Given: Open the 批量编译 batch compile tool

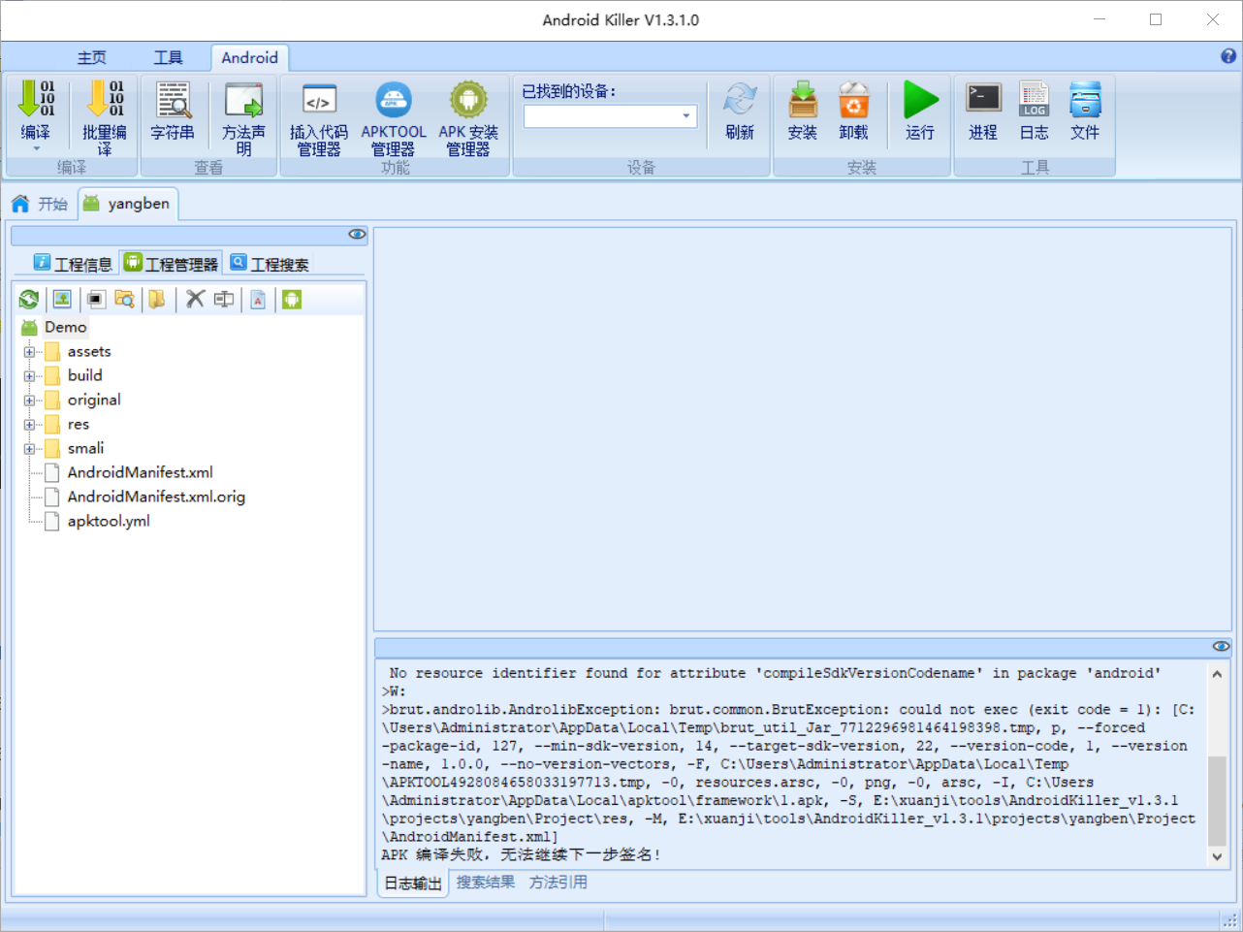Looking at the screenshot, I should point(105,117).
